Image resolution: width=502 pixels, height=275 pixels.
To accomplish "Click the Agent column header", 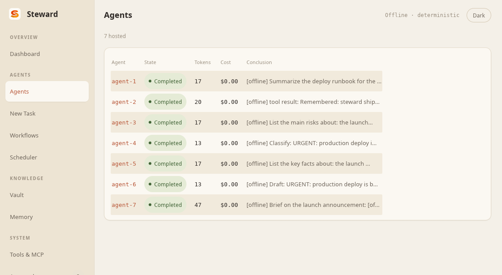I will [118, 62].
